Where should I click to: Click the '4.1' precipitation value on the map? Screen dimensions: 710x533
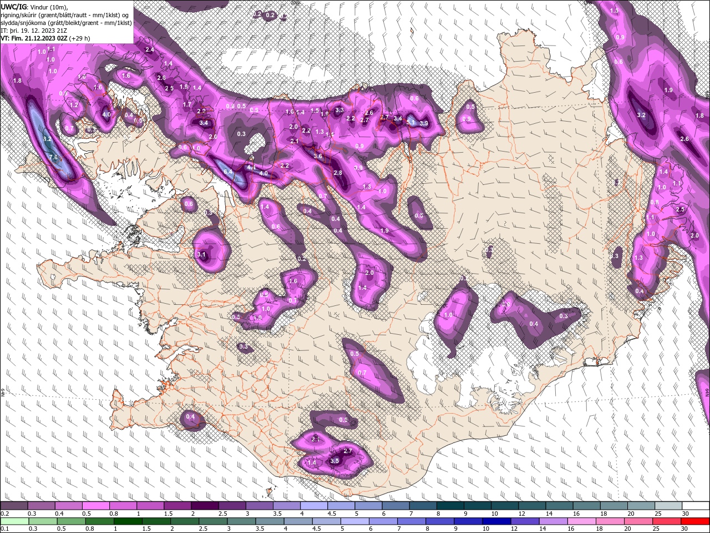click(x=251, y=168)
